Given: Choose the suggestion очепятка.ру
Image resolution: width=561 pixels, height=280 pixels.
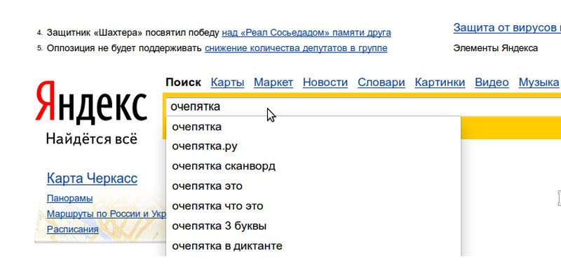Looking at the screenshot, I should click(313, 146).
